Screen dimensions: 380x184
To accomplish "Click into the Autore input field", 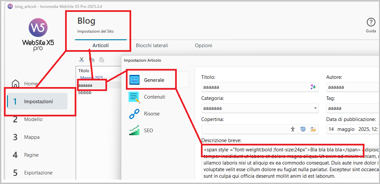I will [352, 87].
